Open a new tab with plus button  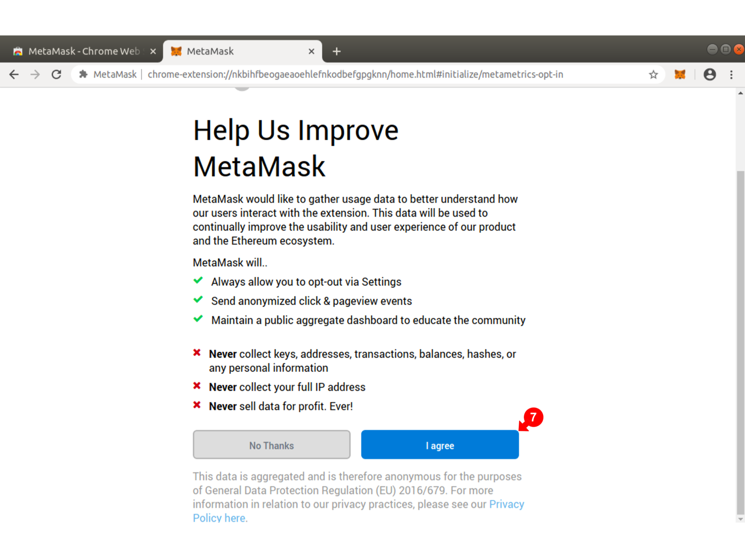coord(336,51)
